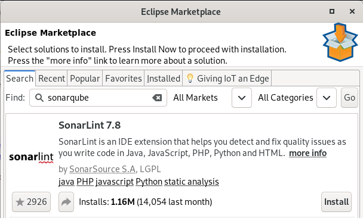The height and width of the screenshot is (218, 363).
Task: Open the Favorites tab
Action: 124,79
